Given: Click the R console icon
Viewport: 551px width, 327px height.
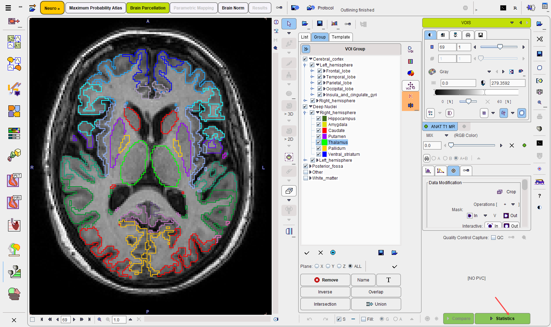Looking at the screenshot, I should [515, 8].
